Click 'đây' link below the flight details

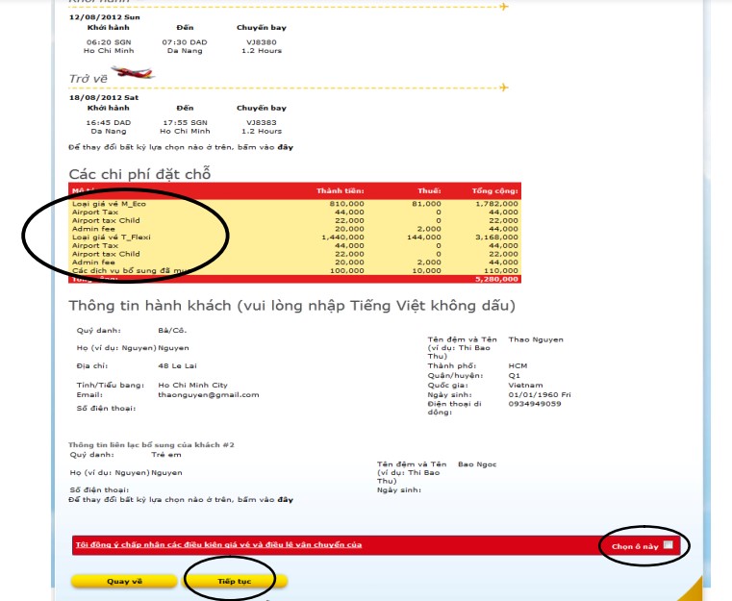pos(286,147)
